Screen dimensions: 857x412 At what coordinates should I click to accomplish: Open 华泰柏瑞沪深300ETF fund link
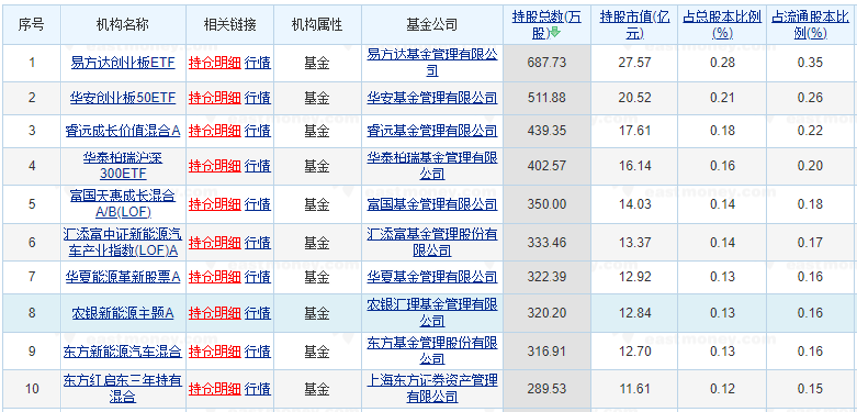coord(123,166)
